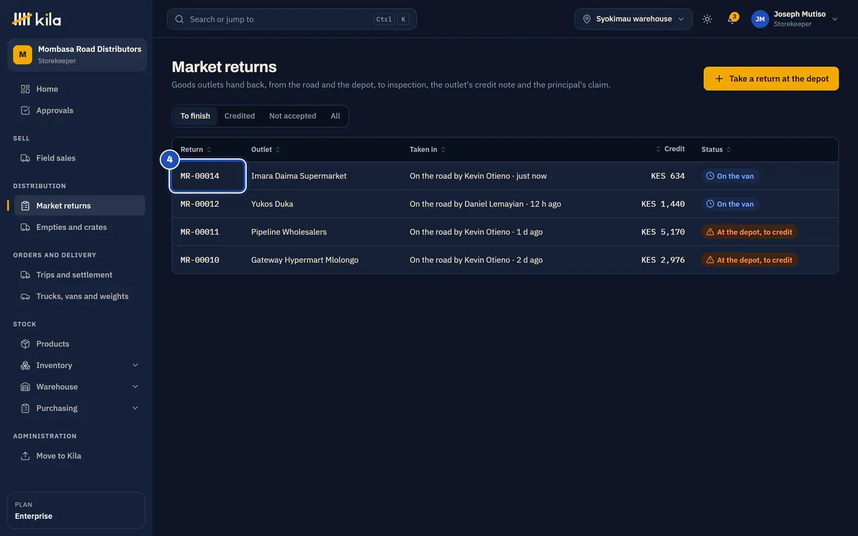Click the Field sales truck icon
The height and width of the screenshot is (536, 858).
pos(25,158)
